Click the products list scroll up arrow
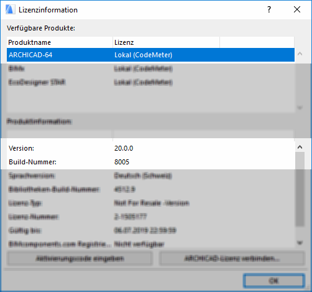The image size is (312, 292). click(300, 54)
